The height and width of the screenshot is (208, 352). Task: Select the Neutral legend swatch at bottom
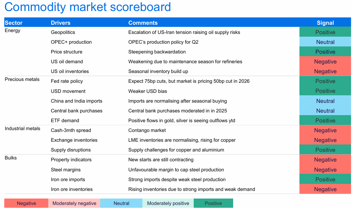coord(121,203)
